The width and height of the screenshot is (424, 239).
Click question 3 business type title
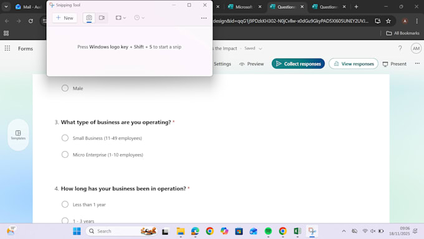(x=116, y=122)
